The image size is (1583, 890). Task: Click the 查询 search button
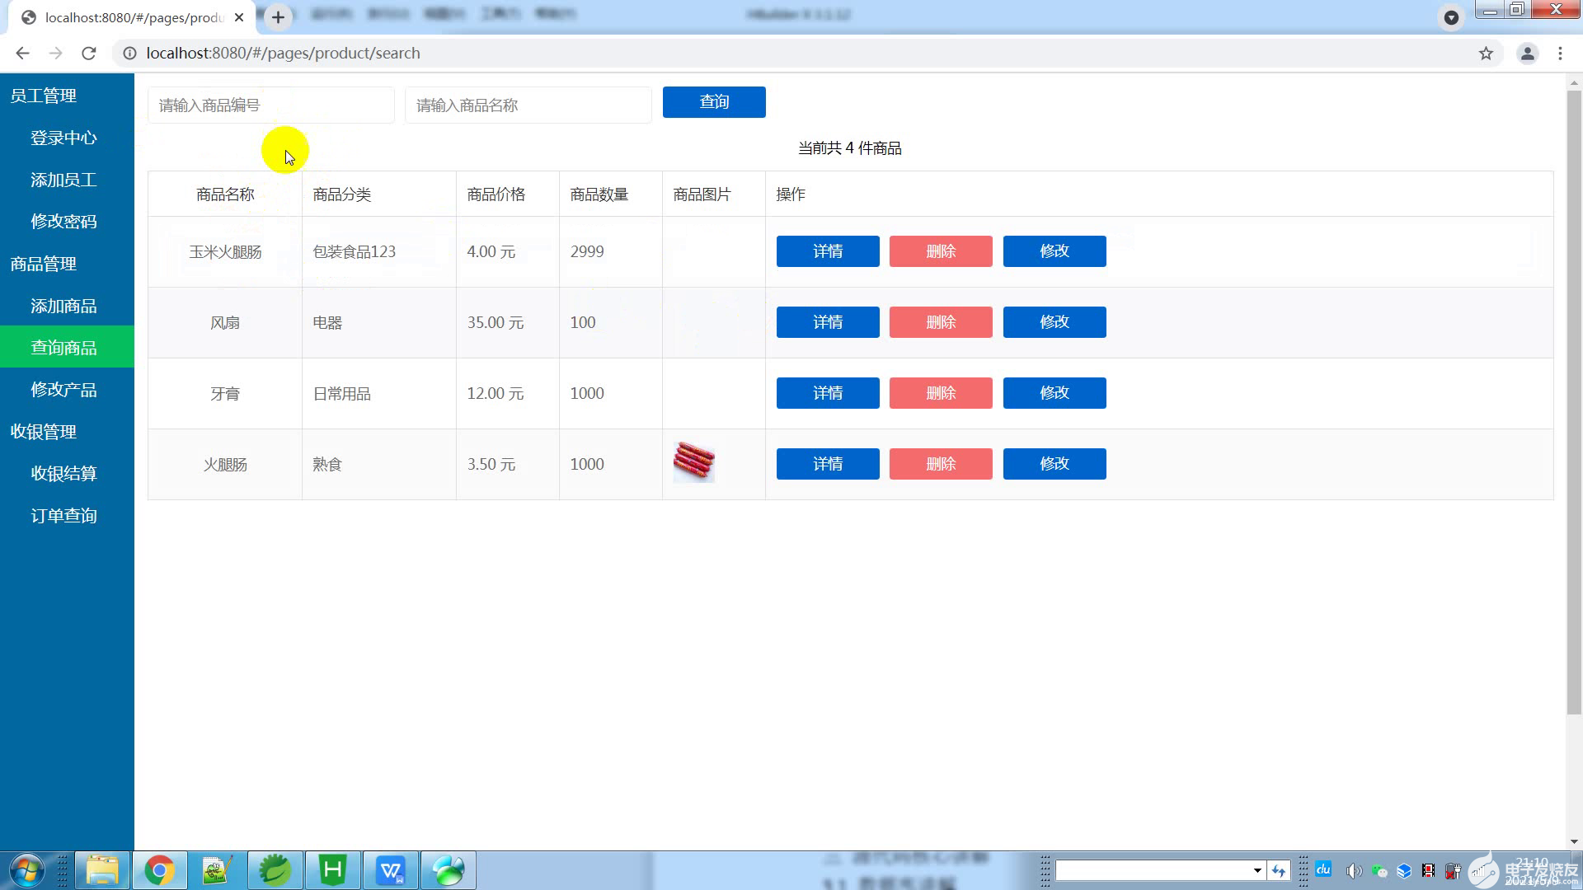714,102
